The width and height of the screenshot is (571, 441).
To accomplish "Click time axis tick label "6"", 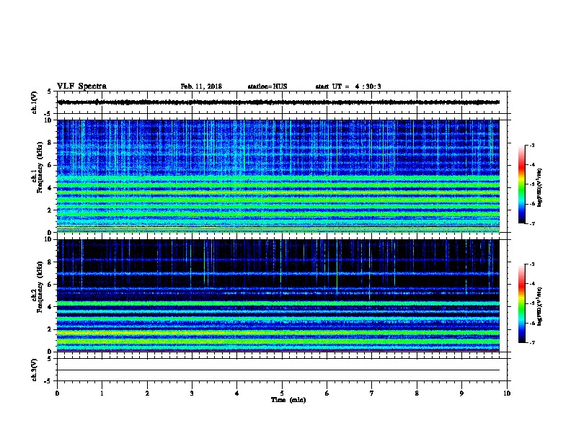I will point(327,393).
